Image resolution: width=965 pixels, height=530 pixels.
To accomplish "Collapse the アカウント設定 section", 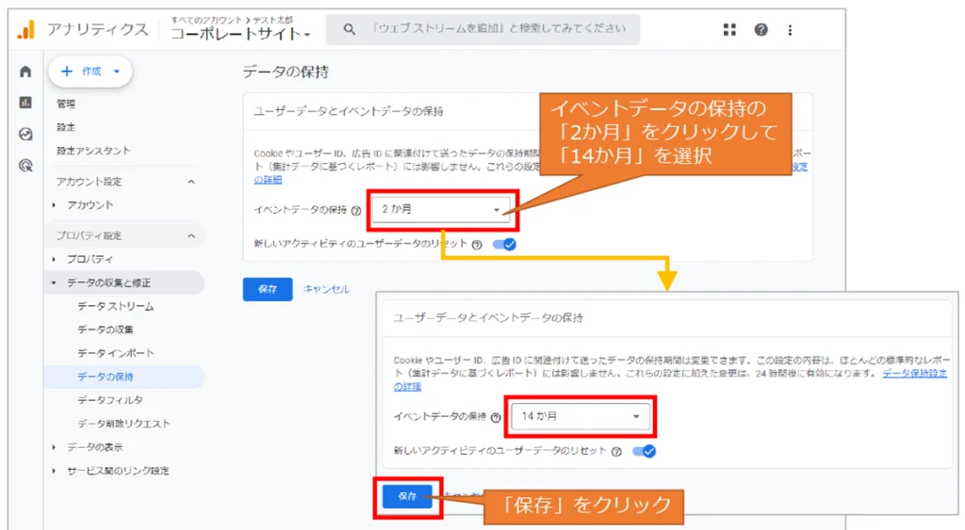I will [191, 182].
